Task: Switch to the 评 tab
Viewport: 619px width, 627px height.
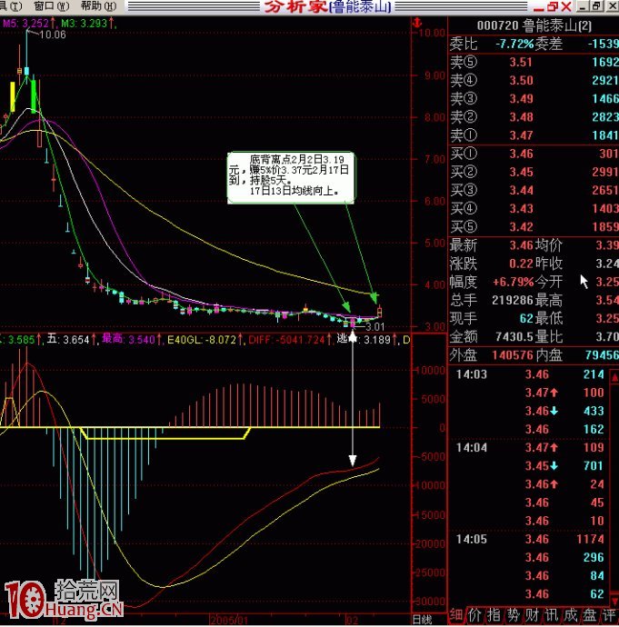Action: pos(609,615)
